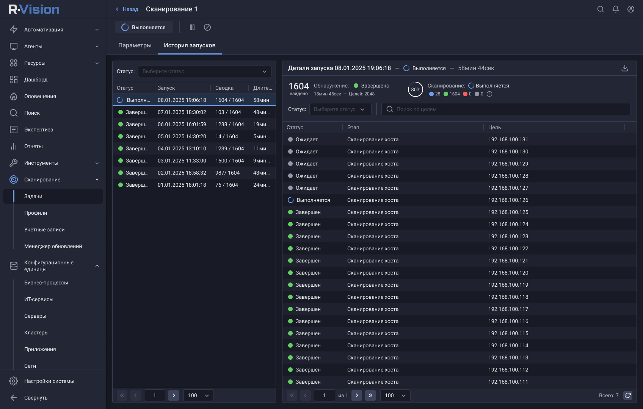Viewport: 643px width, 409px height.
Task: Click the Ресурсы icon in sidebar
Action: click(14, 63)
